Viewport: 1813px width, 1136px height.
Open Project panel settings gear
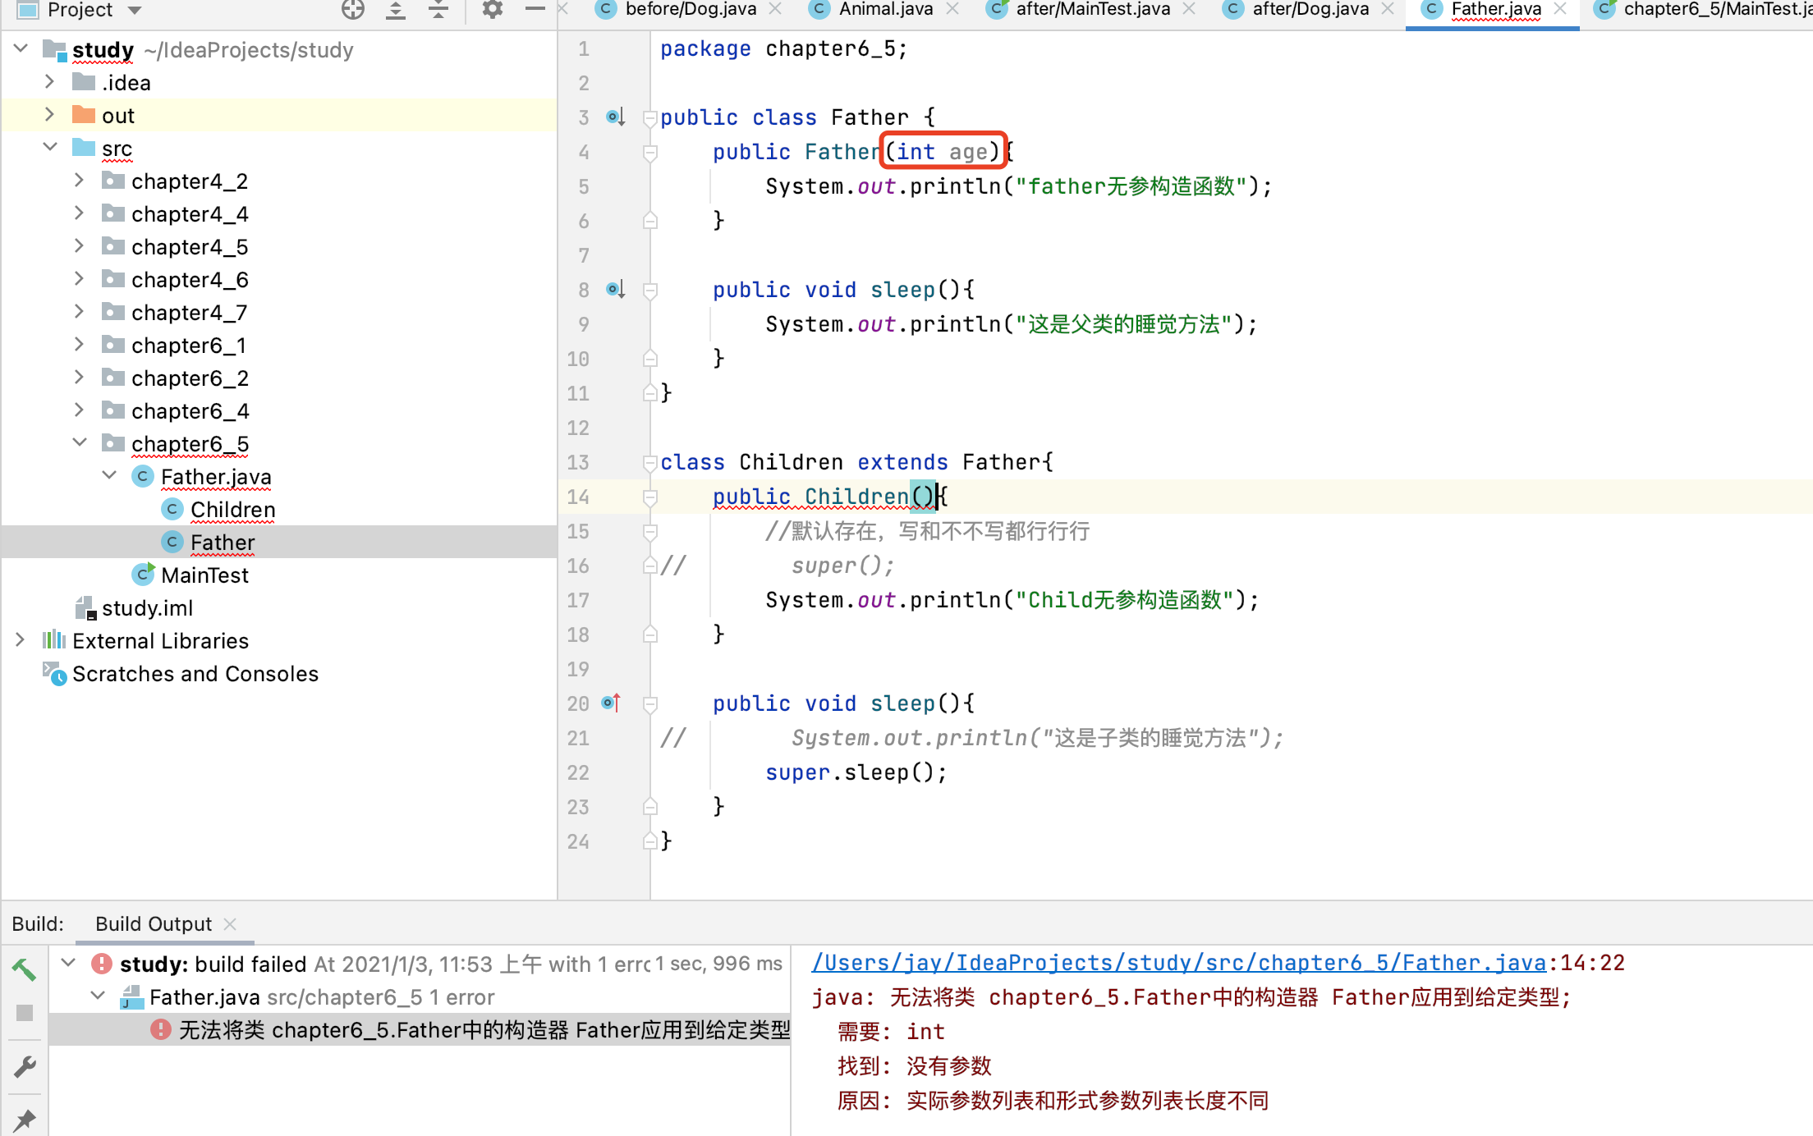pos(492,10)
